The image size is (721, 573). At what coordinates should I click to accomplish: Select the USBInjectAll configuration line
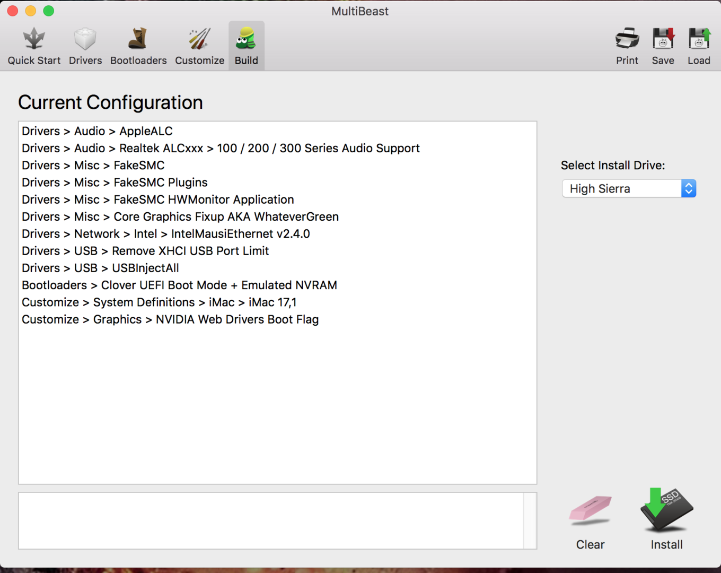pos(100,268)
